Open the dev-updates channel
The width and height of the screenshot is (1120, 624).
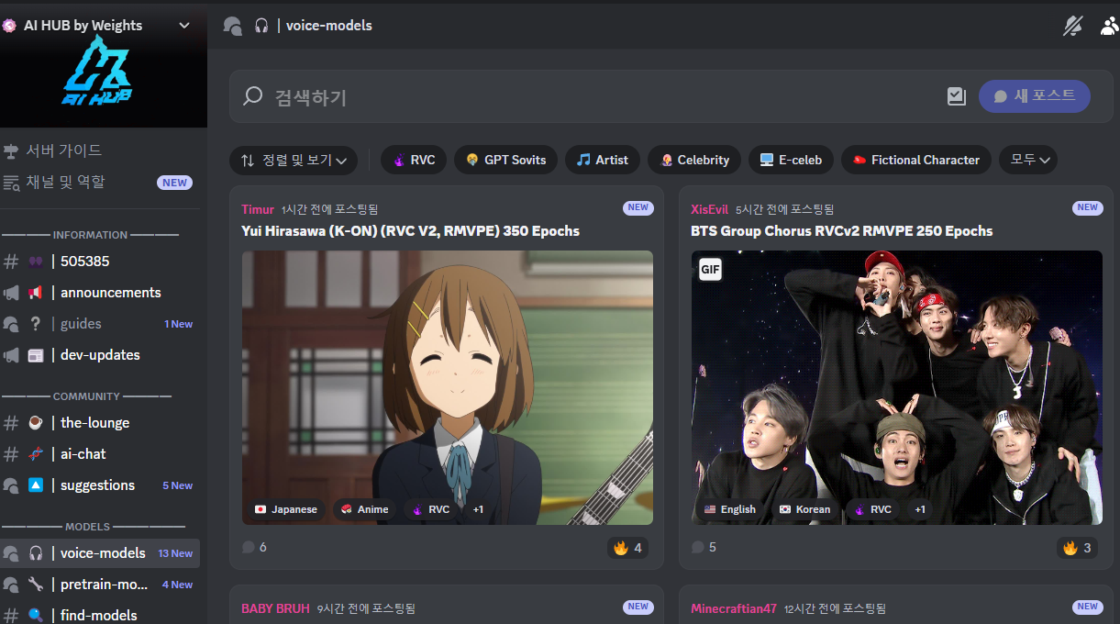pyautogui.click(x=100, y=355)
